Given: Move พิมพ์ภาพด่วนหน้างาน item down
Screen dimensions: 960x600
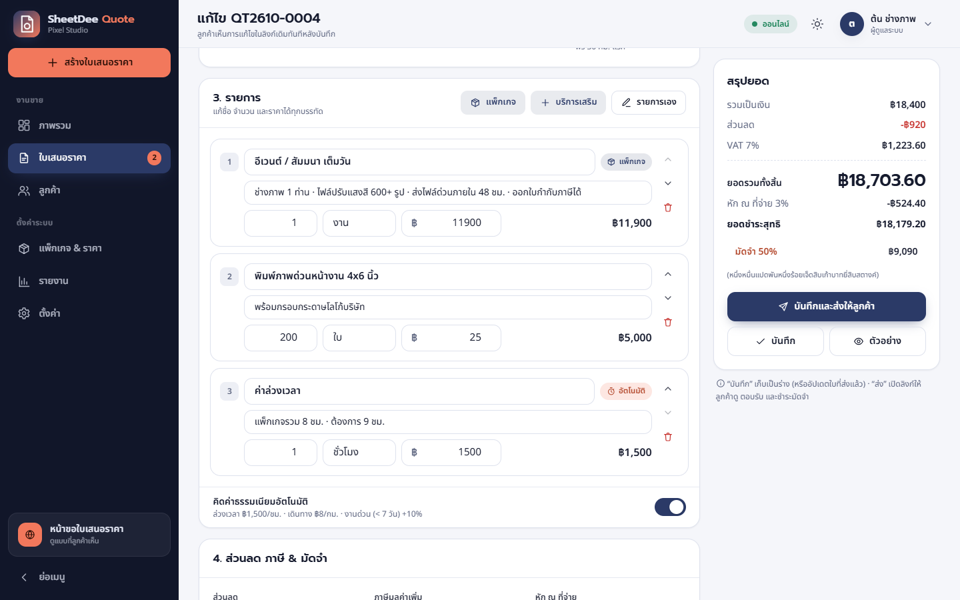Looking at the screenshot, I should [668, 298].
